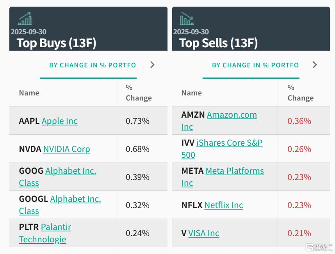335x254 pixels.
Task: Open the NVIDIA Corp link
Action: pos(66,149)
